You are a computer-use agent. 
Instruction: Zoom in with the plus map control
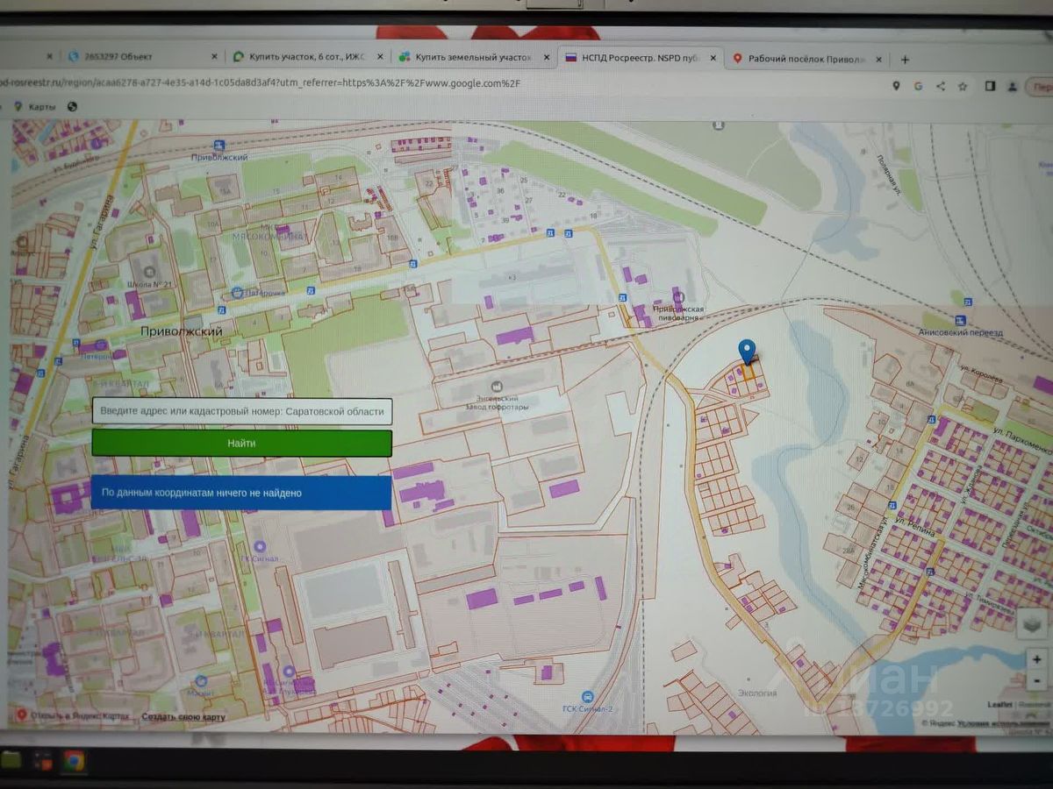coord(1037,659)
